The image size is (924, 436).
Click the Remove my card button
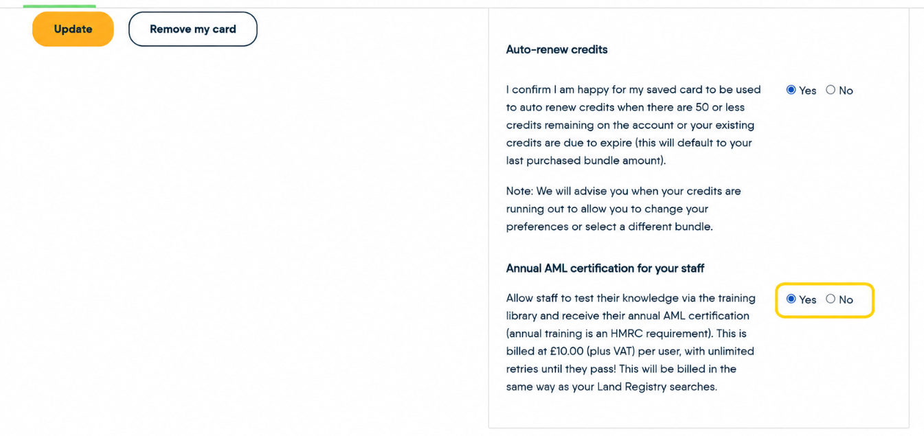(192, 29)
